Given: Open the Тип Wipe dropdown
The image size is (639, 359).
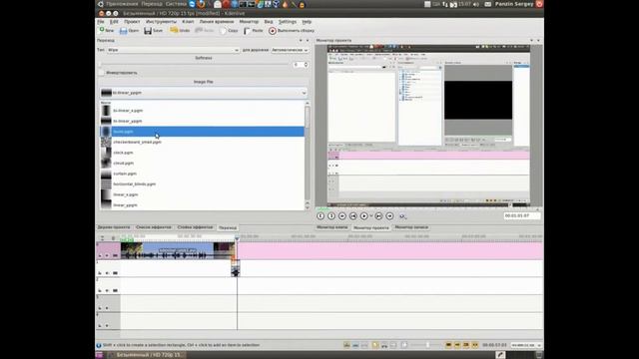Looking at the screenshot, I should coord(173,50).
